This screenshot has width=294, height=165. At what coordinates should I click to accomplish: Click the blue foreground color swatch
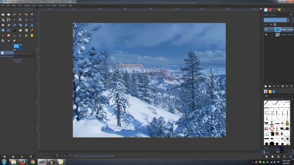[17, 46]
